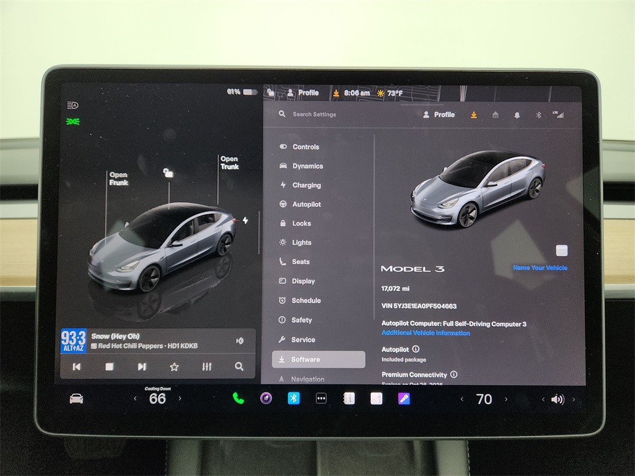Open the notifications bell icon
The width and height of the screenshot is (635, 476).
(517, 115)
